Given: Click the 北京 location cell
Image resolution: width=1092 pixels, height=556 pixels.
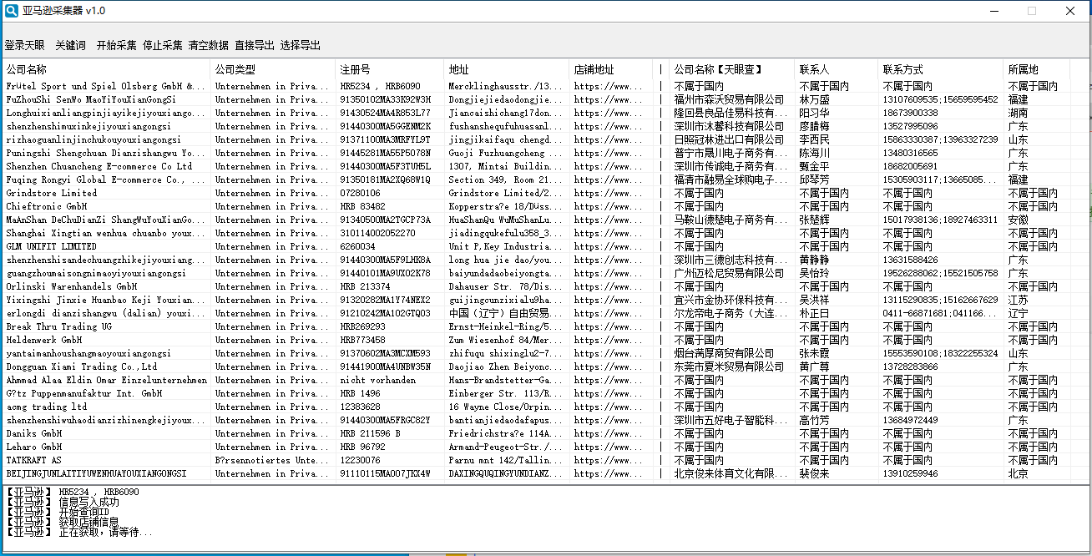Looking at the screenshot, I should 1018,473.
